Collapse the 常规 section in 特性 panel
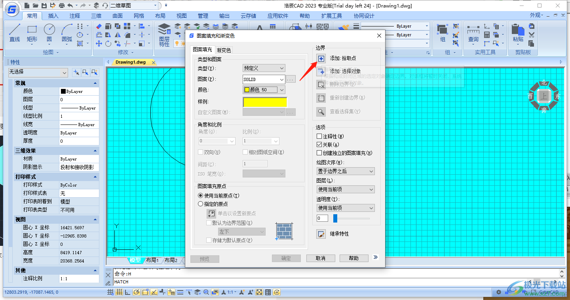Viewport: 570px width, 300px height. 95,83
